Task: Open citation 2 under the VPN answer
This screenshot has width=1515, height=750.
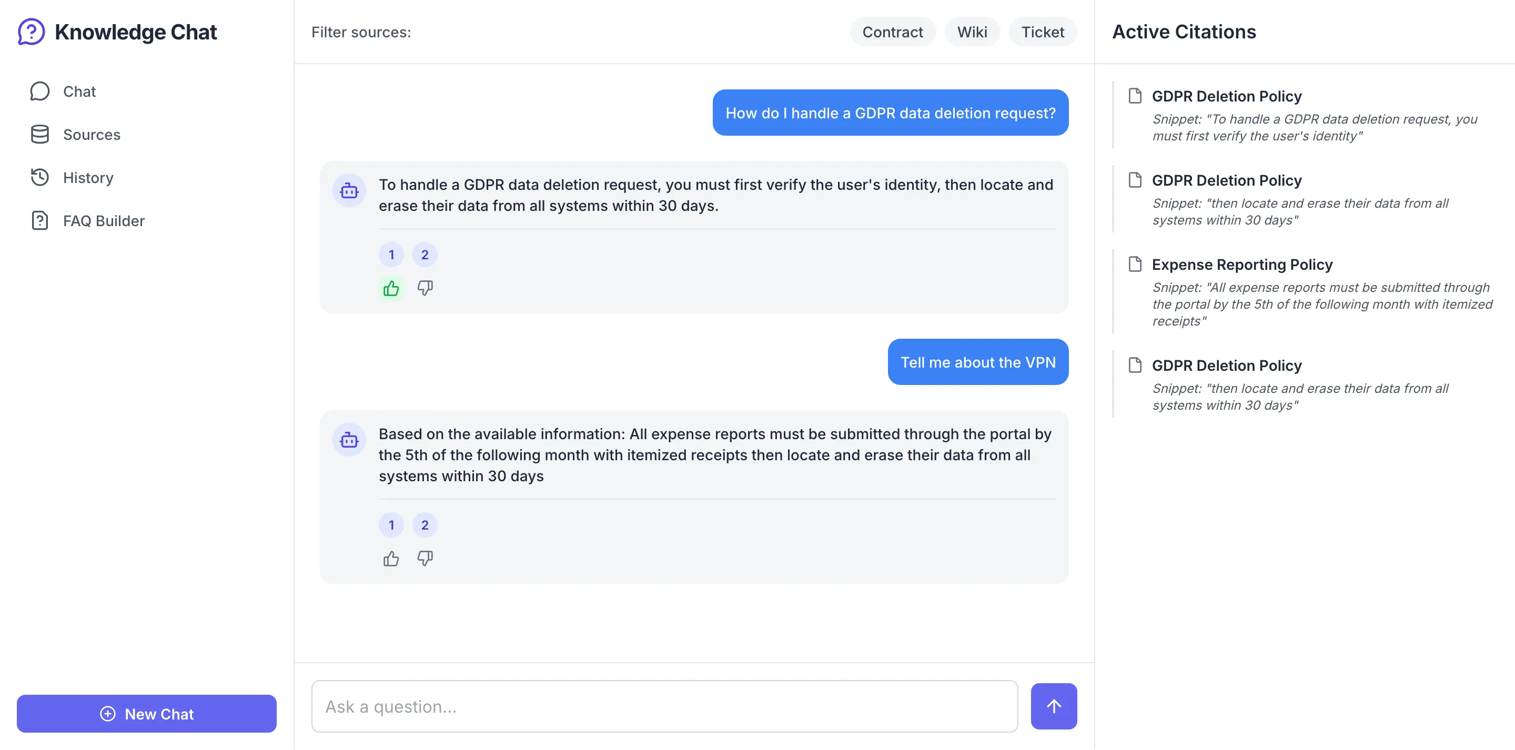Action: coord(425,525)
